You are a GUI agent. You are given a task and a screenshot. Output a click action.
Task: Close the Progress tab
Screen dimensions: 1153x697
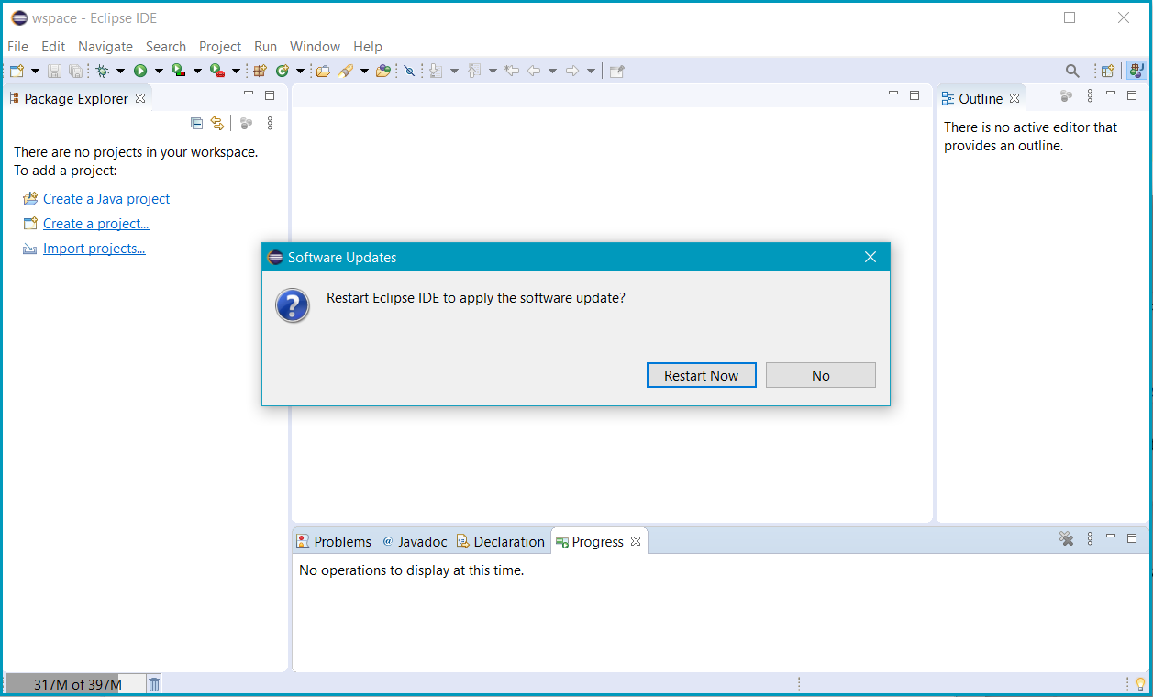(635, 541)
